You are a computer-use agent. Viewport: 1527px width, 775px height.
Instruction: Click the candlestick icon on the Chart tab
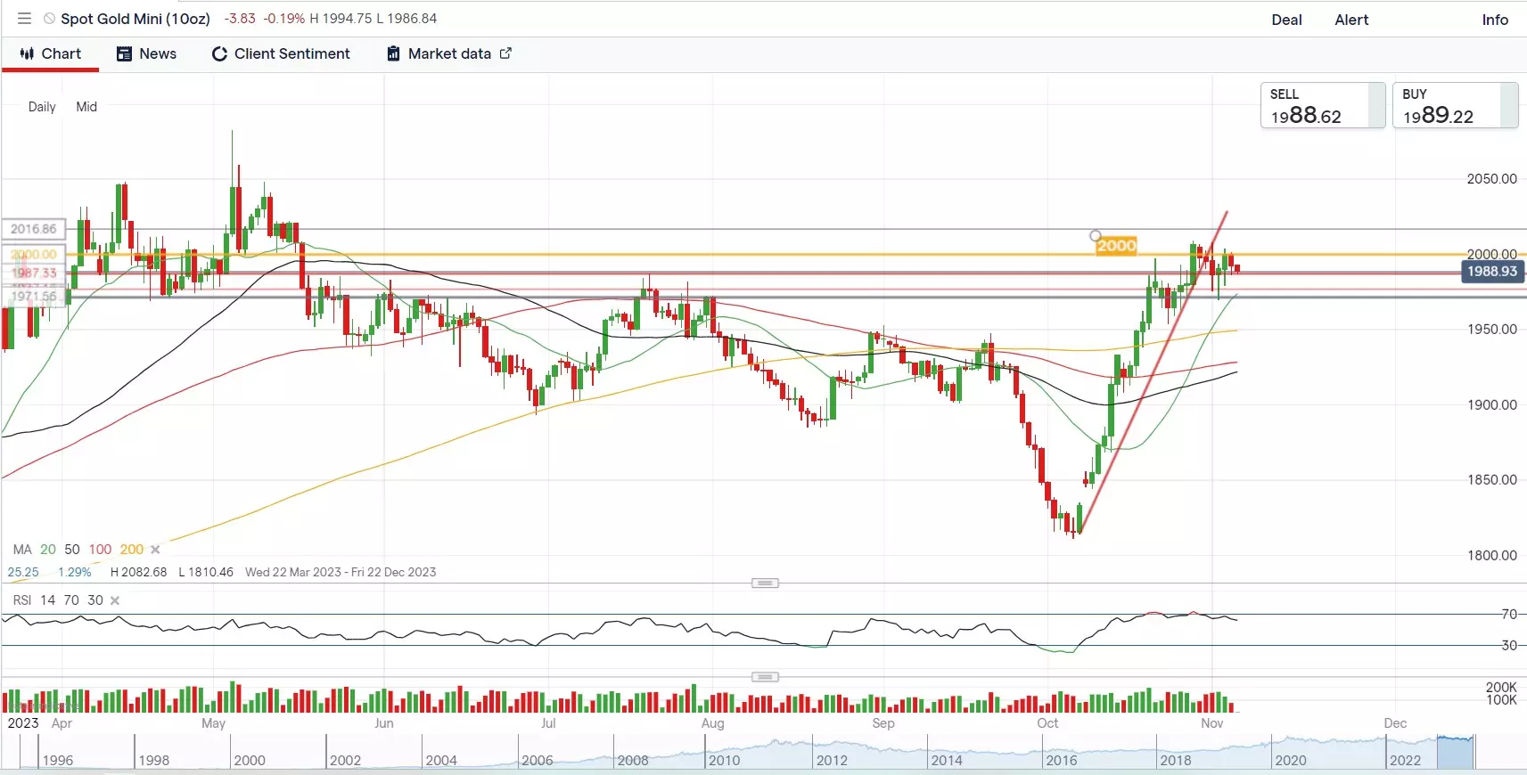(27, 53)
